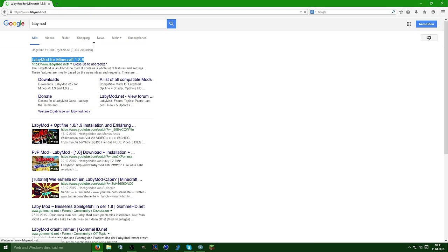448x252 pixels.
Task: Open the volume control in system tray
Action: (420, 247)
